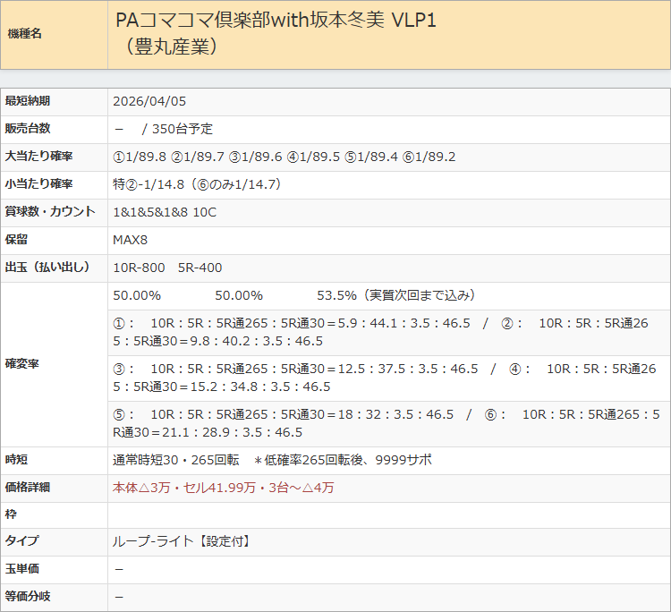Click the payout value 10R-800 5R-400
671x612 pixels.
point(167,268)
